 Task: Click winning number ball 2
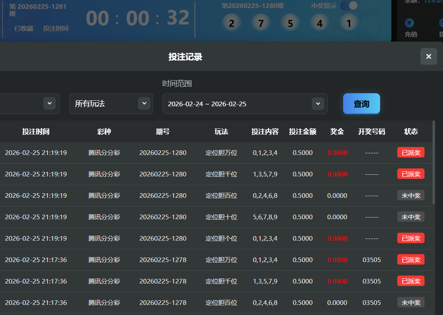pyautogui.click(x=232, y=24)
